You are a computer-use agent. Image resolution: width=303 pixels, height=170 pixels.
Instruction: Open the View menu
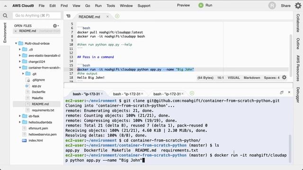pos(76,6)
